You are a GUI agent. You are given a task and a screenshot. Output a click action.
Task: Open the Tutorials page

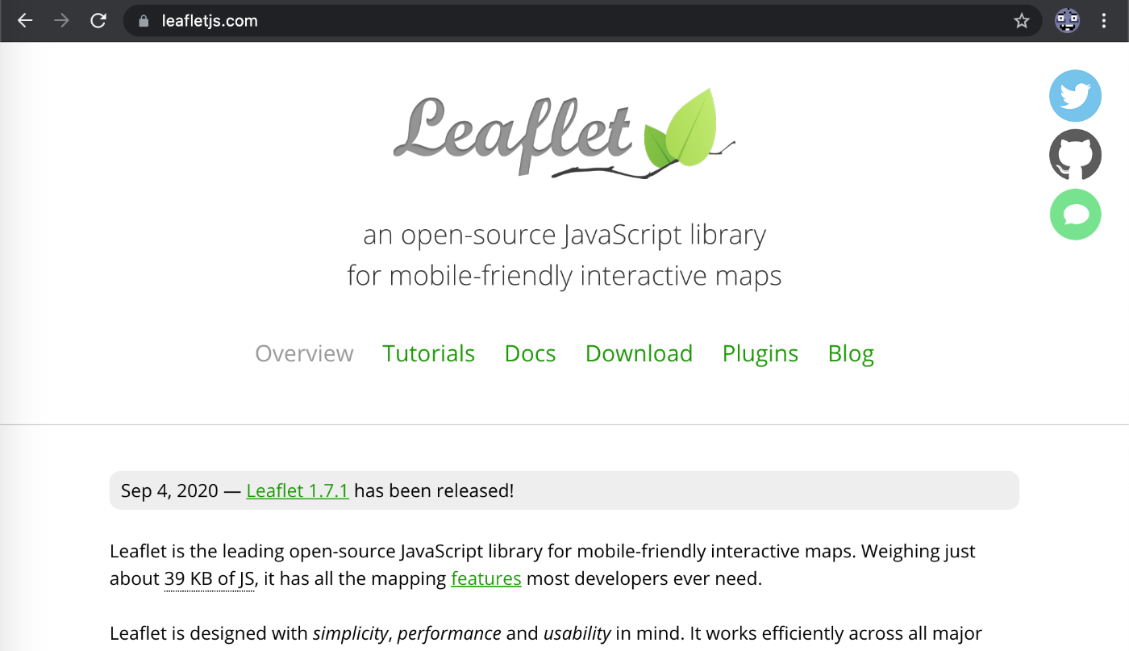tap(428, 353)
